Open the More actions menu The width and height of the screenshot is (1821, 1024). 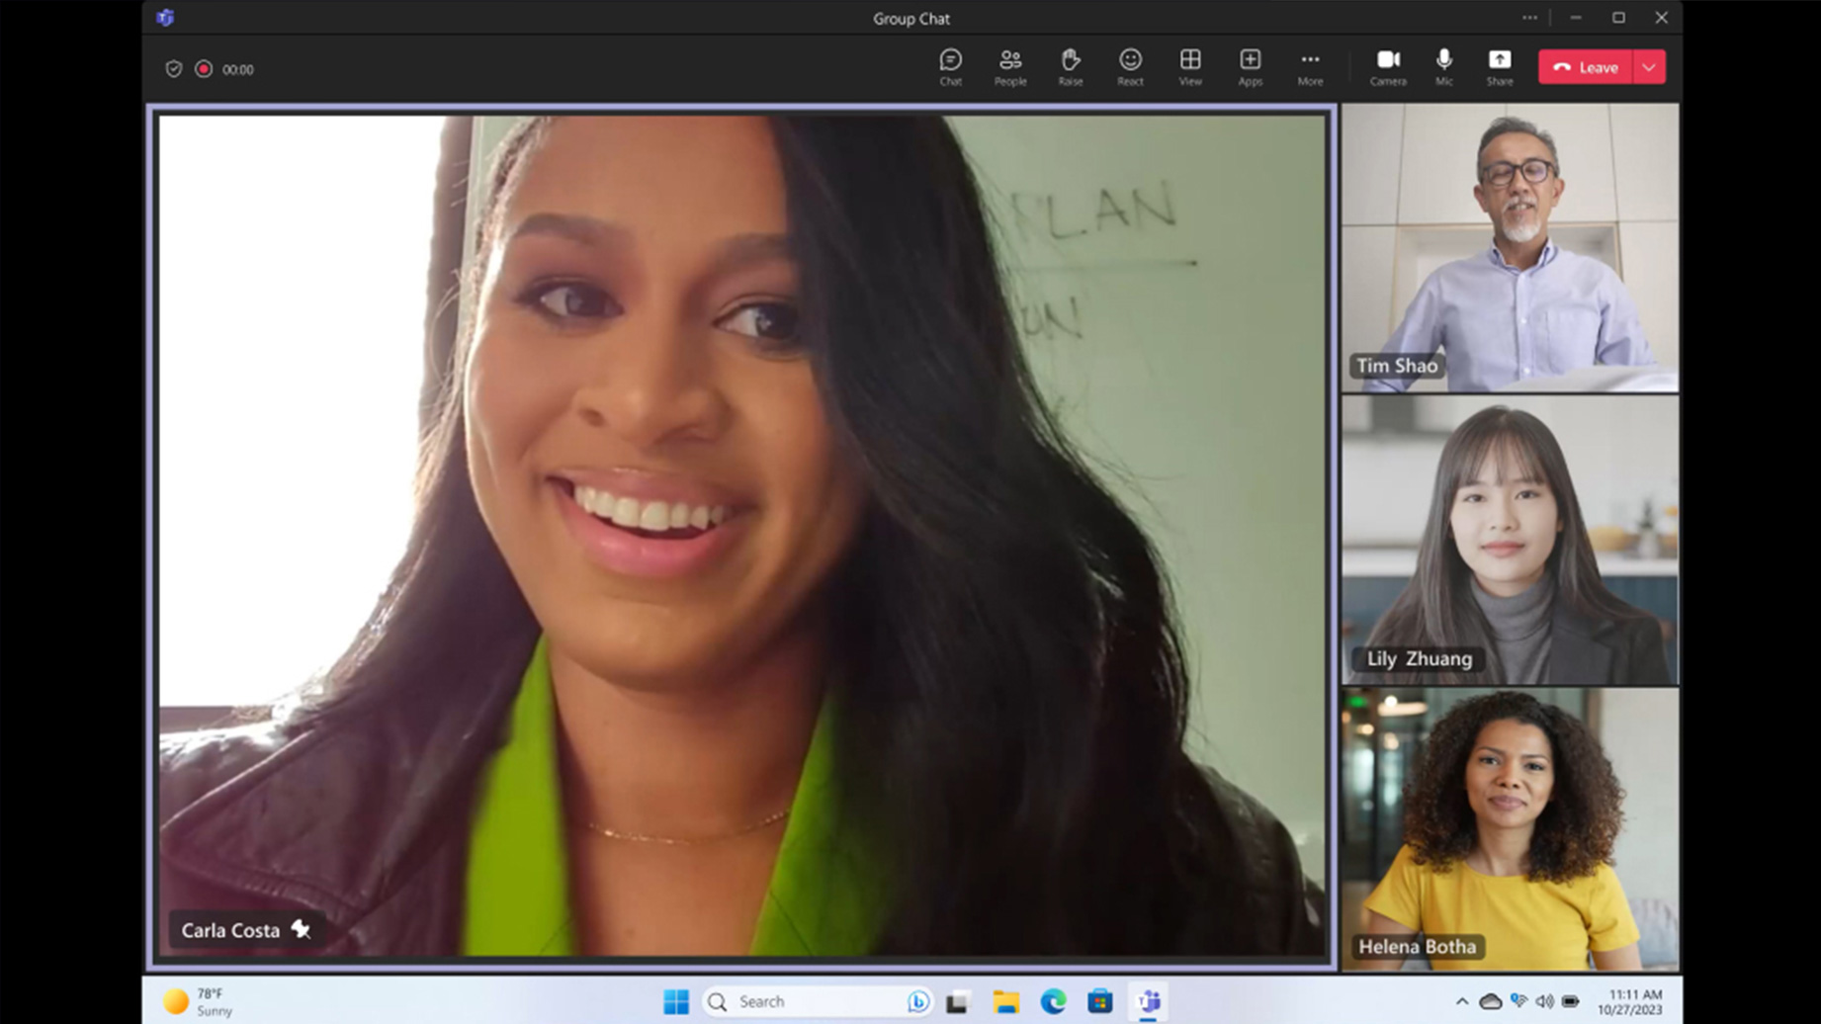(x=1310, y=67)
